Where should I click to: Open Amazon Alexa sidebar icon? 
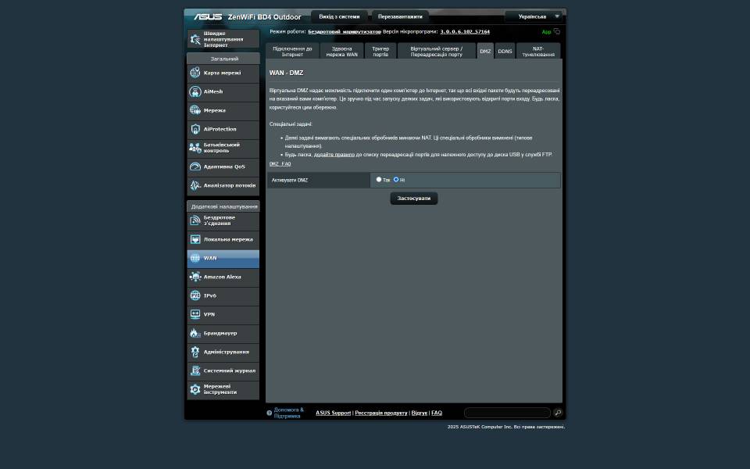pyautogui.click(x=195, y=277)
